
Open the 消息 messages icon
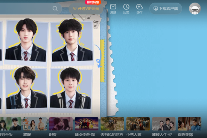coord(113,9)
